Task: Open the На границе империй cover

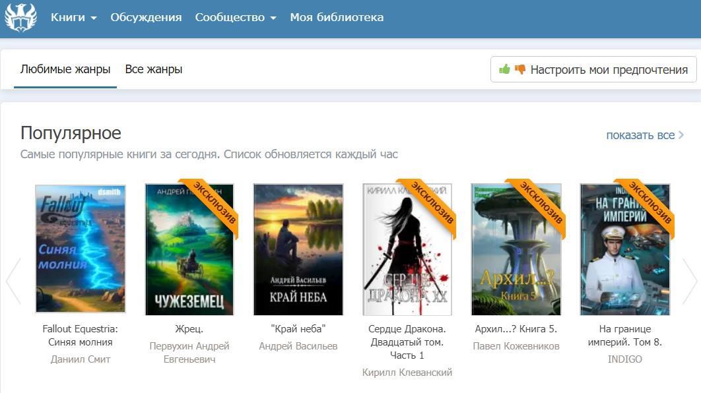Action: (624, 249)
